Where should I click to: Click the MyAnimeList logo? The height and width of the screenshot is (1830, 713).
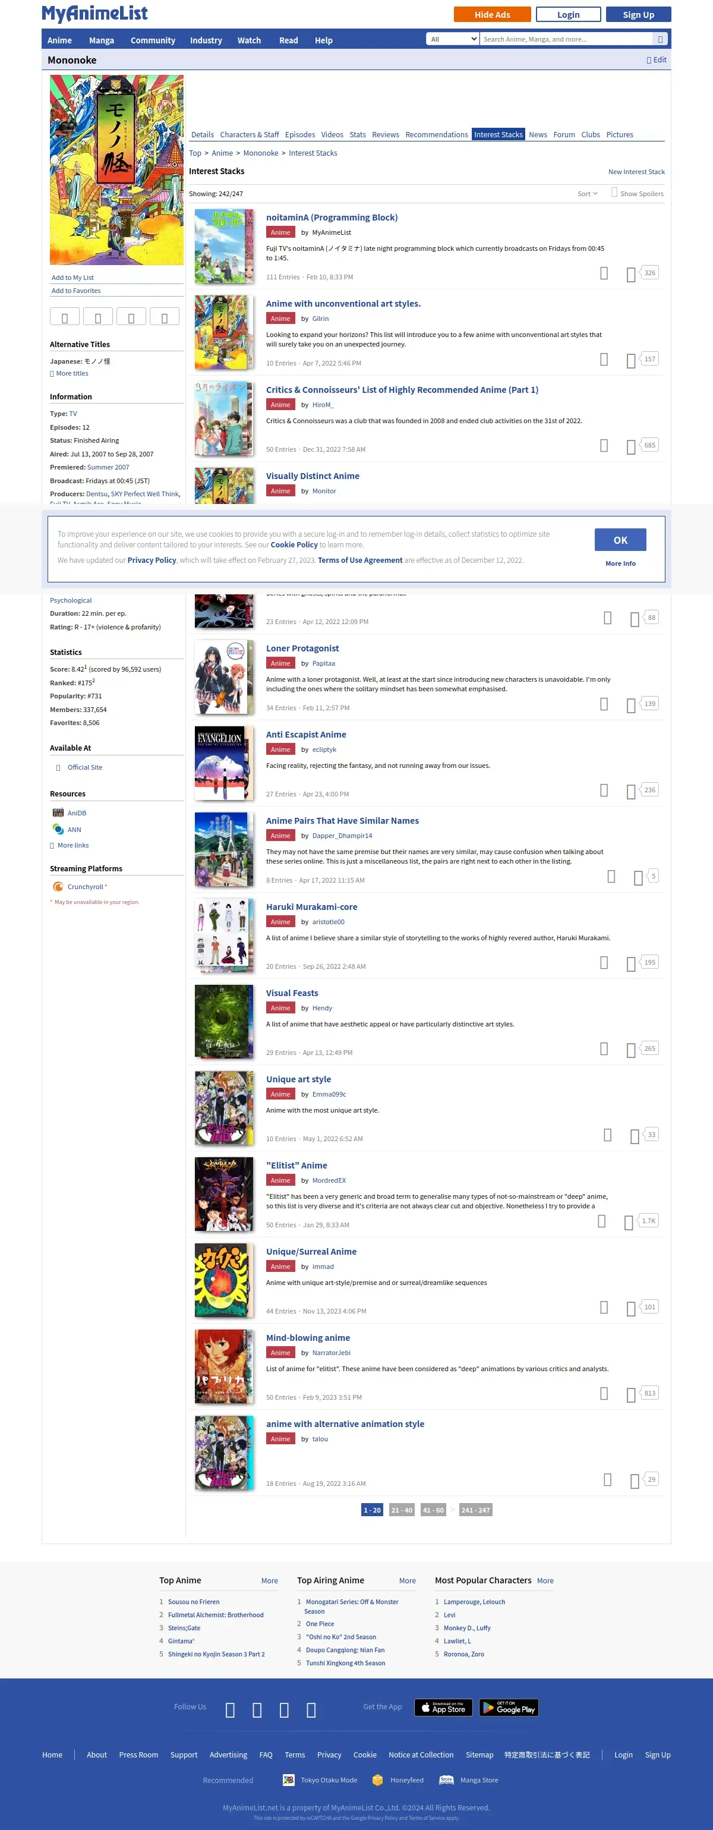(94, 14)
